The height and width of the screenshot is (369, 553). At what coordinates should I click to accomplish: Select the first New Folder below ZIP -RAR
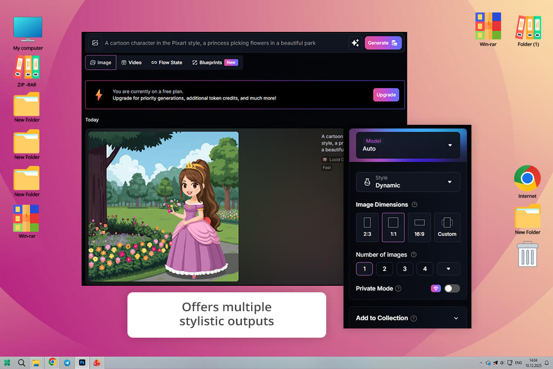pyautogui.click(x=27, y=108)
